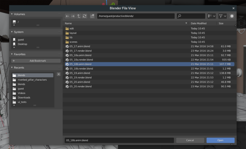Select highlighted blends recent folder
246x149 pixels.
coord(33,75)
